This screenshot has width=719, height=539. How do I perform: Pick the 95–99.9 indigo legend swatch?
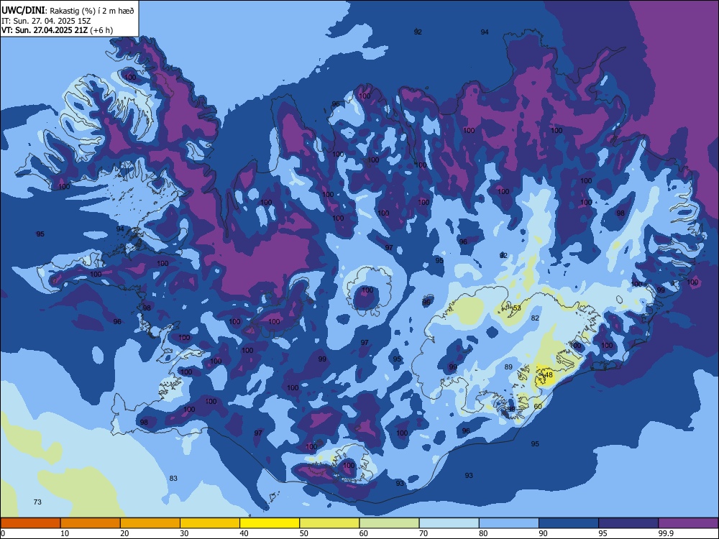628,523
